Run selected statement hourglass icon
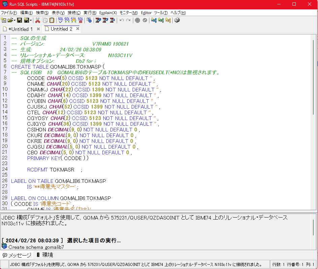 pyautogui.click(x=112, y=20)
